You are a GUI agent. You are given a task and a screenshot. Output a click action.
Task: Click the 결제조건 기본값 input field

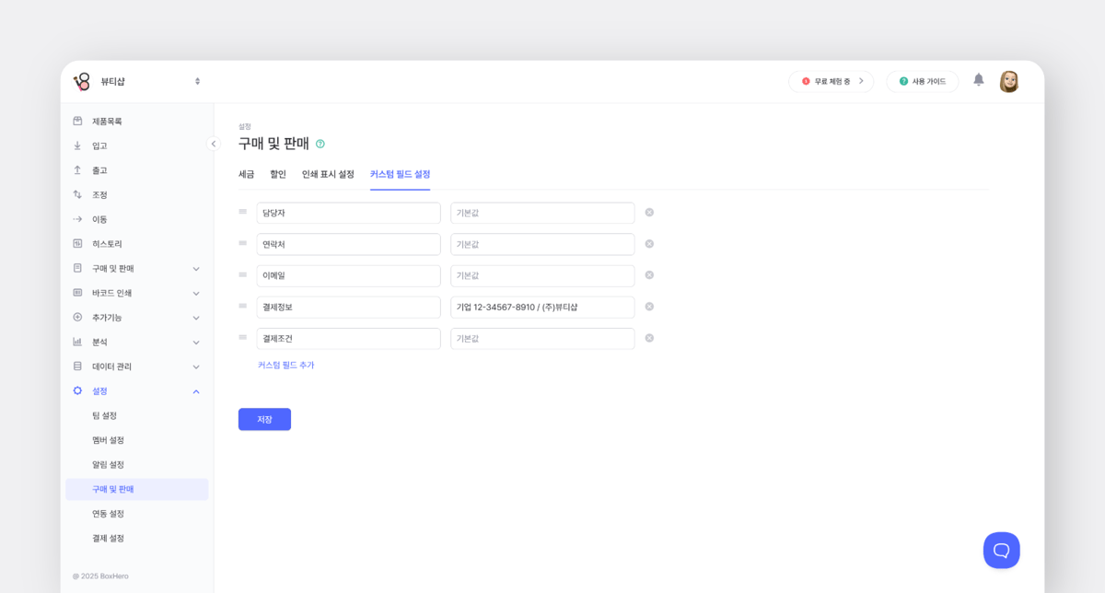pos(541,338)
